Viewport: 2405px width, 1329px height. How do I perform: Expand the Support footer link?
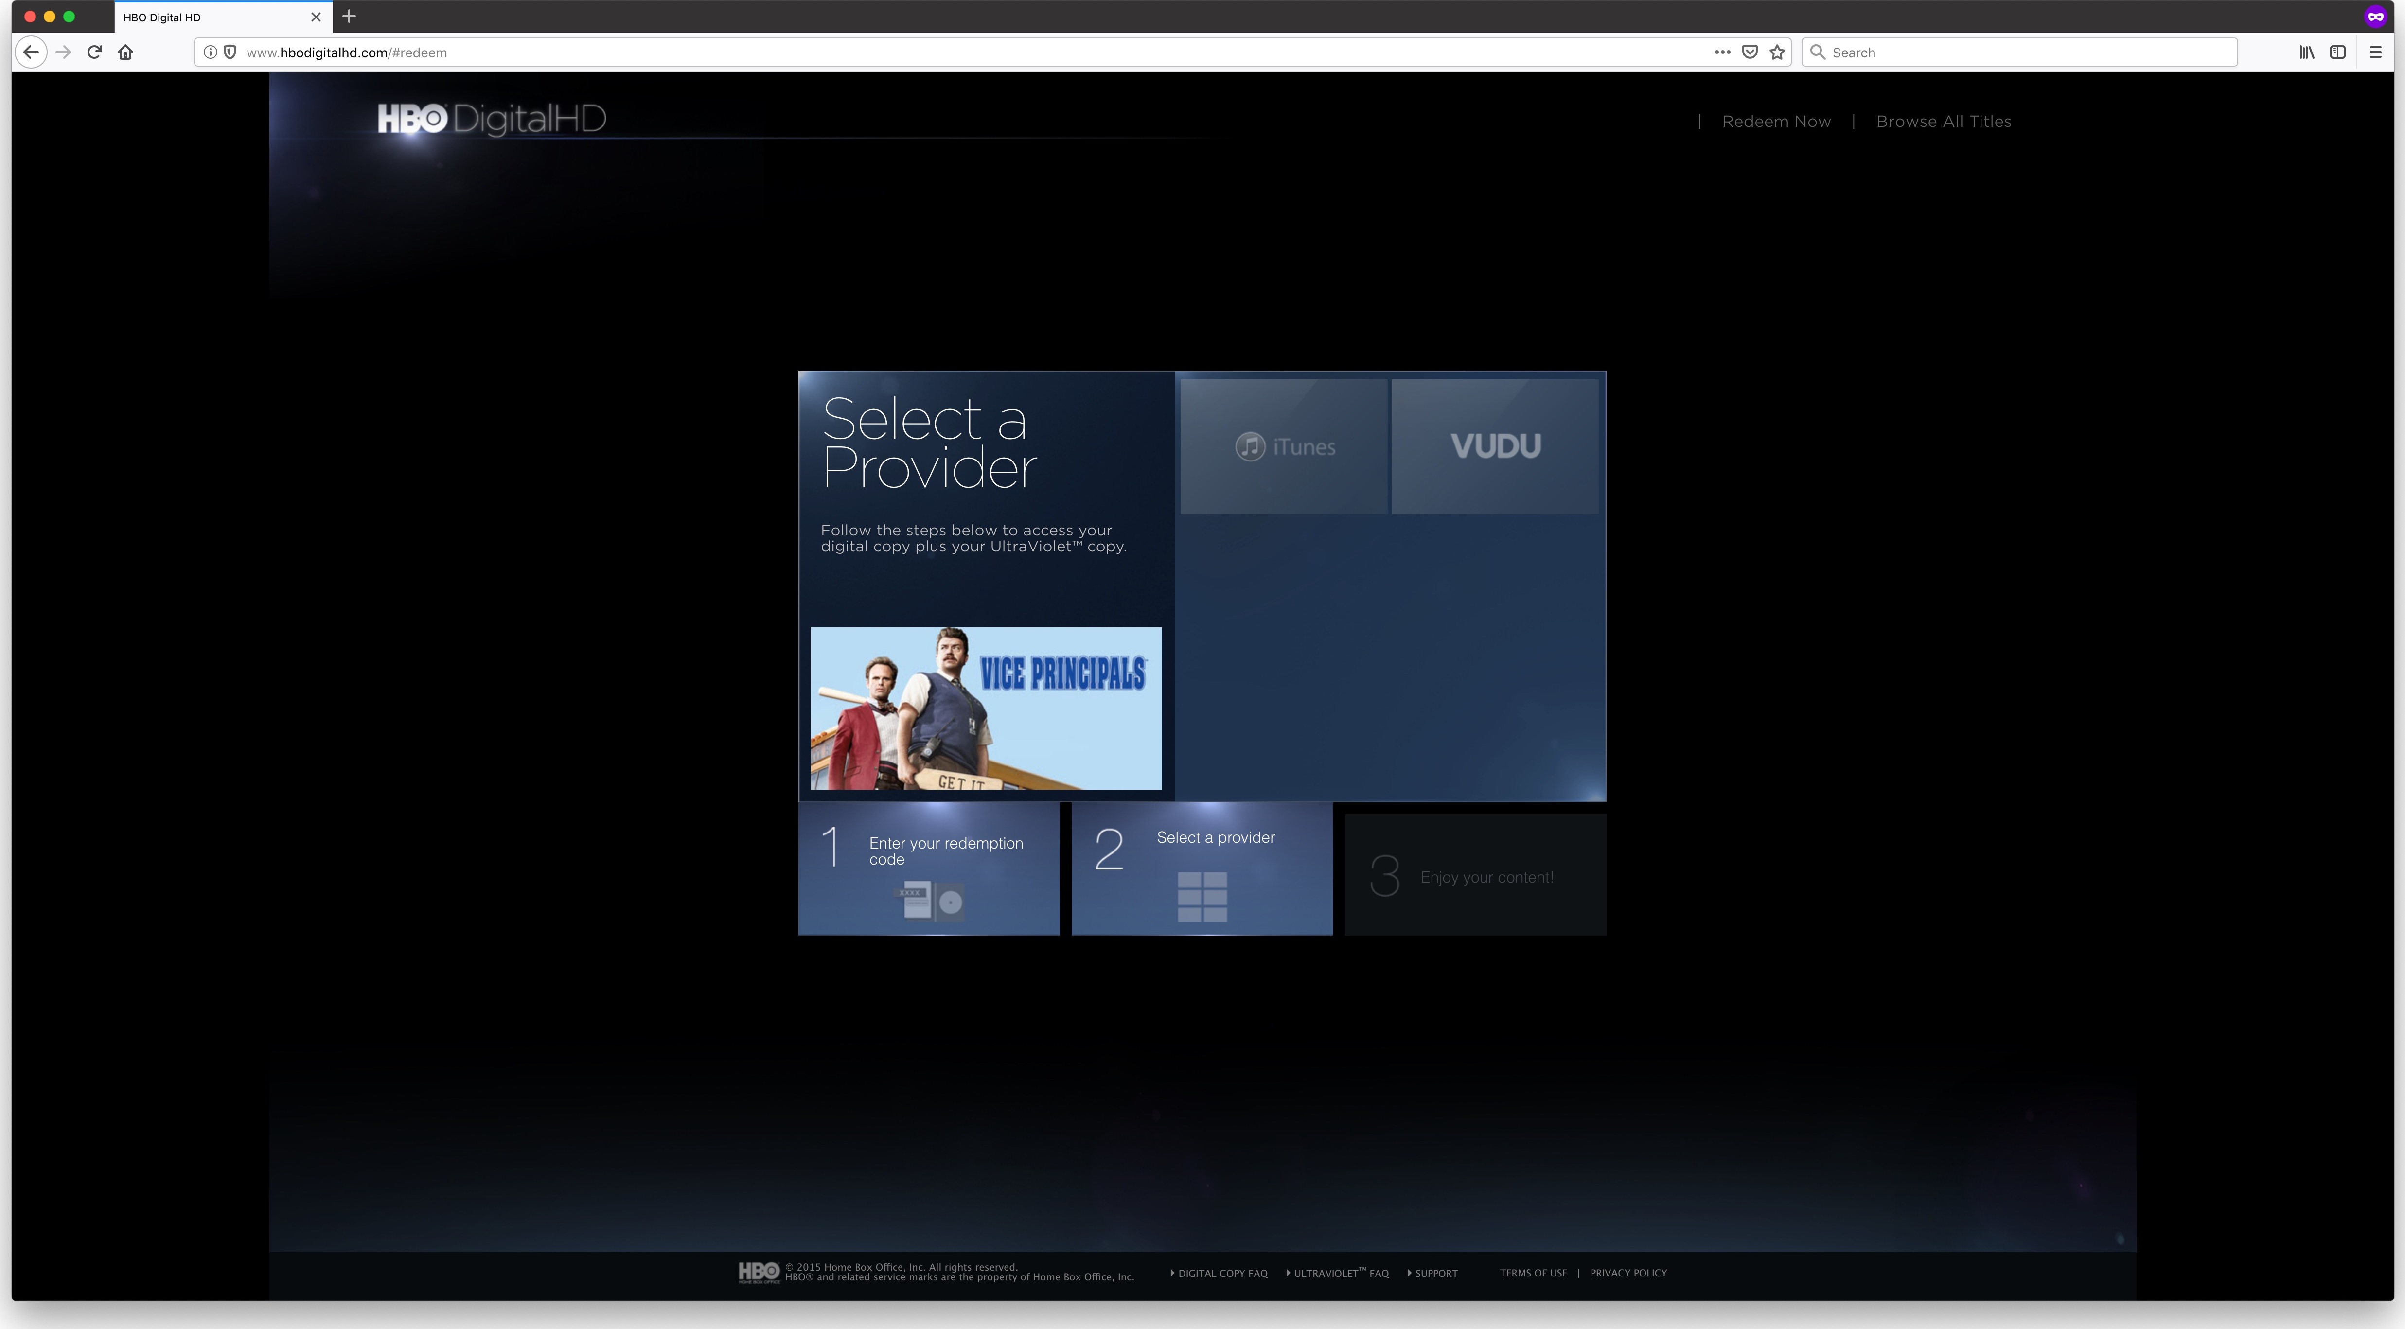(x=1432, y=1273)
